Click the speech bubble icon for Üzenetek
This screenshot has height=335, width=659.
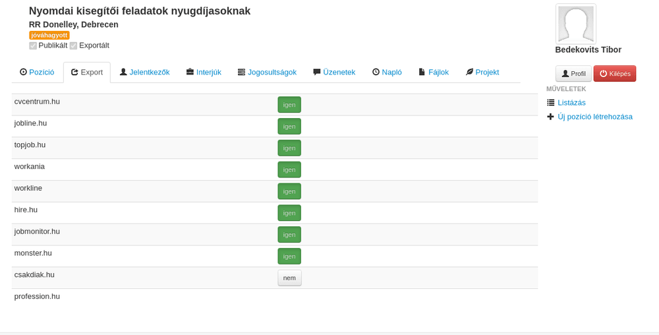tap(317, 73)
